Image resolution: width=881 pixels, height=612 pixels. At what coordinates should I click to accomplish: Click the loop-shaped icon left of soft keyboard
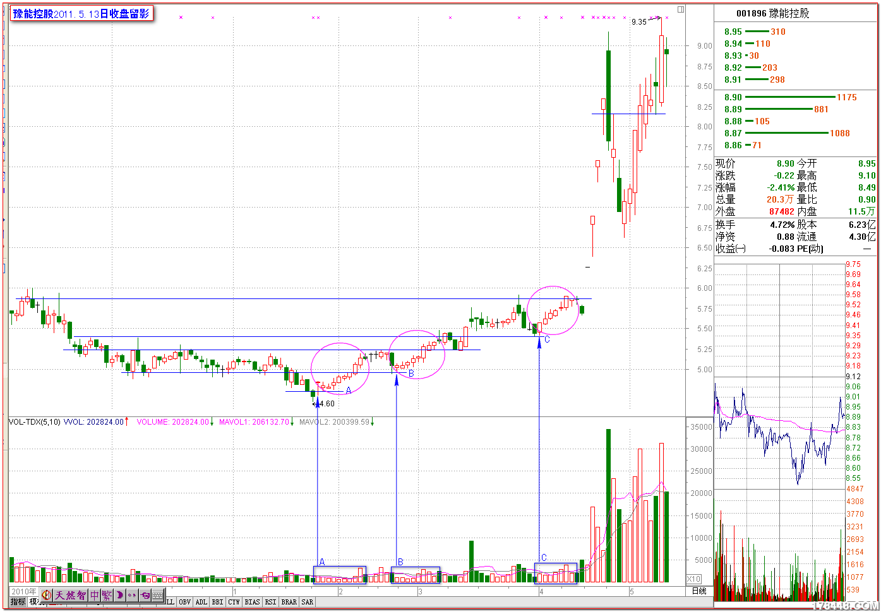coord(145,595)
